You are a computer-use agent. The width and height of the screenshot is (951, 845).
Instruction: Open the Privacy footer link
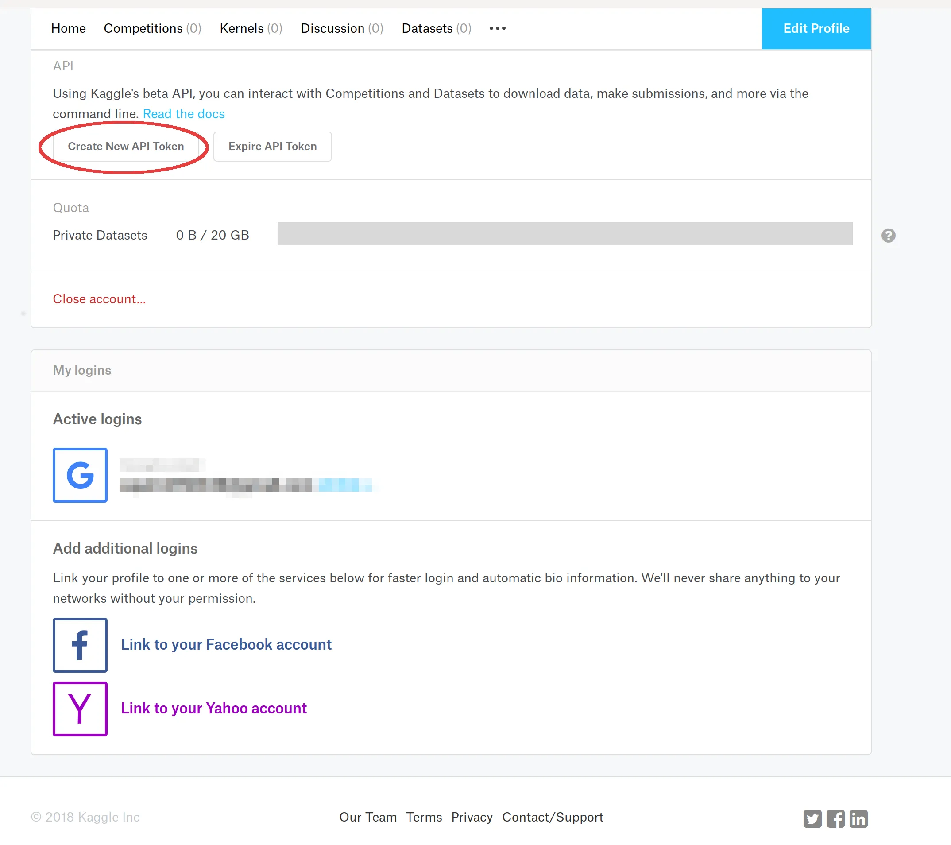tap(472, 817)
